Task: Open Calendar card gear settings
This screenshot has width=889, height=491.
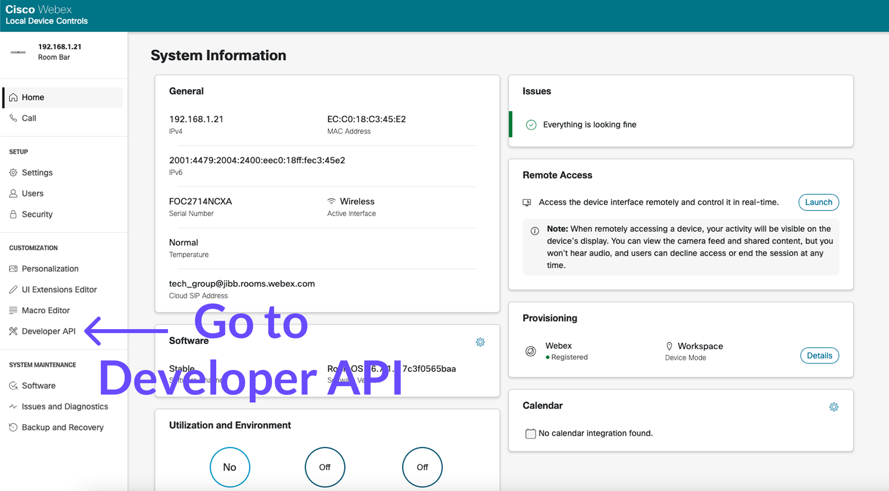Action: tap(834, 407)
